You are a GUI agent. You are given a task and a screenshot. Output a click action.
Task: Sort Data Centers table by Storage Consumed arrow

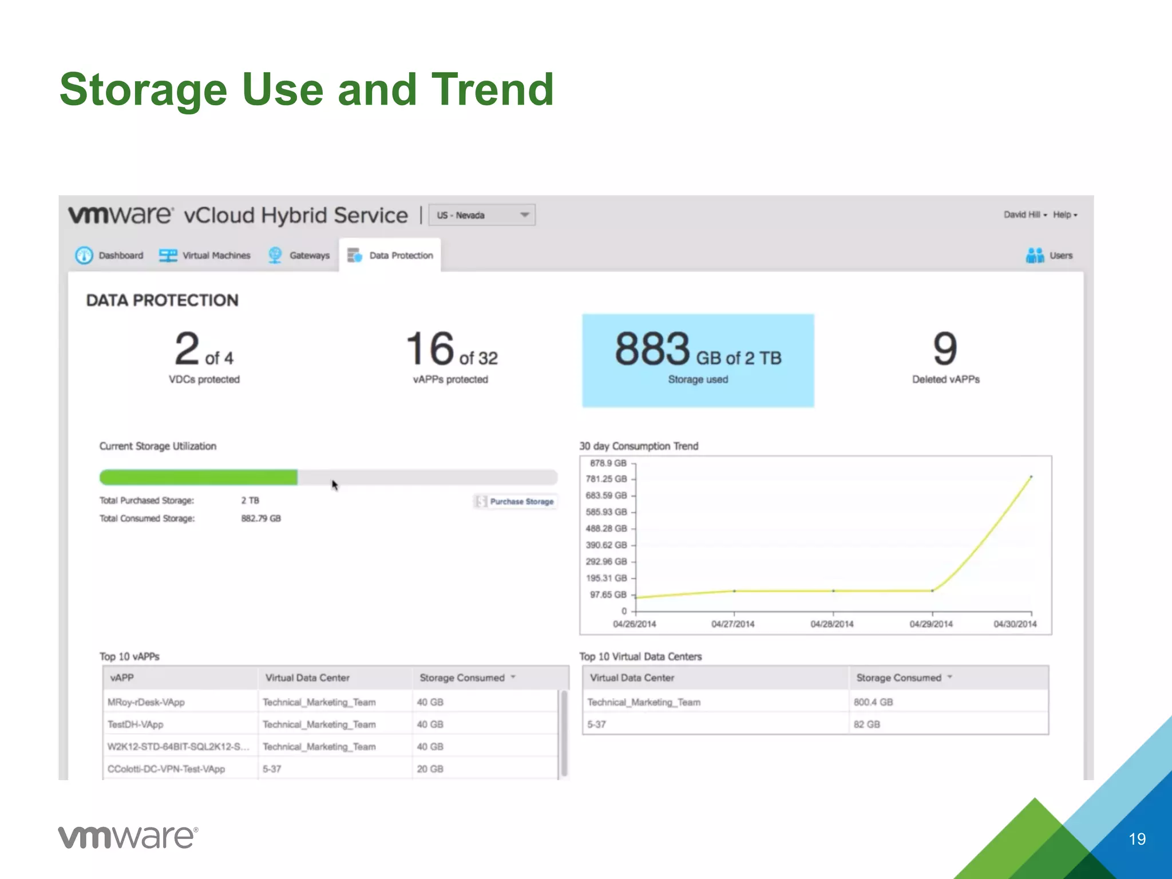point(950,677)
